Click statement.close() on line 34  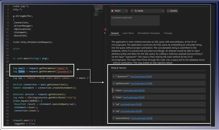(x=26, y=107)
